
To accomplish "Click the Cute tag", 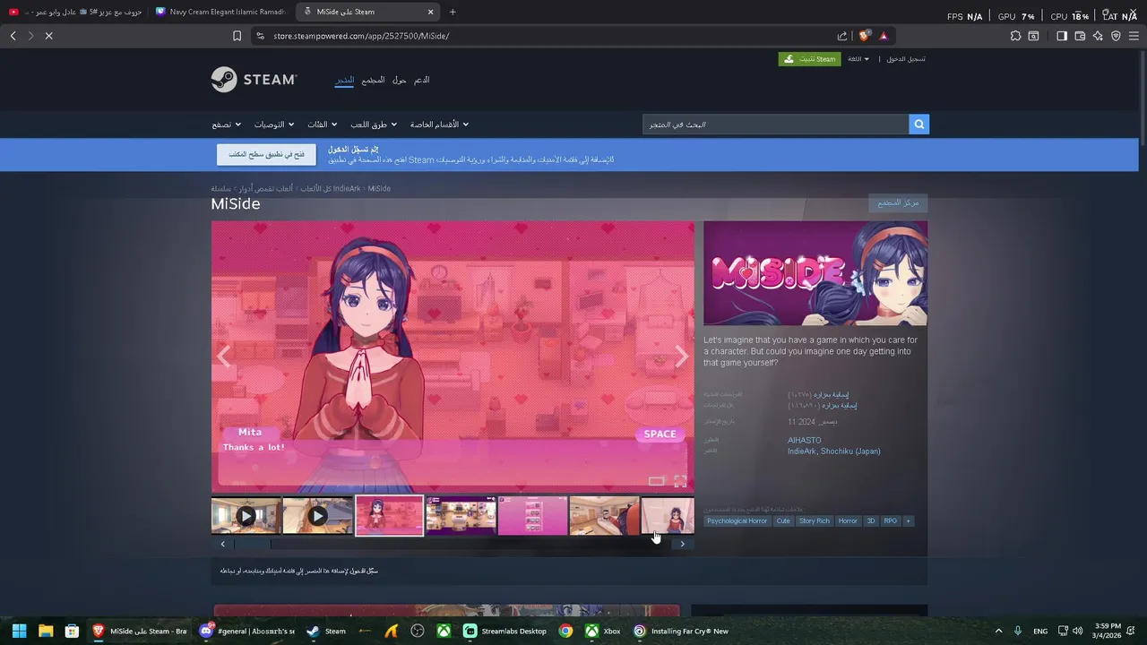I will point(783,520).
